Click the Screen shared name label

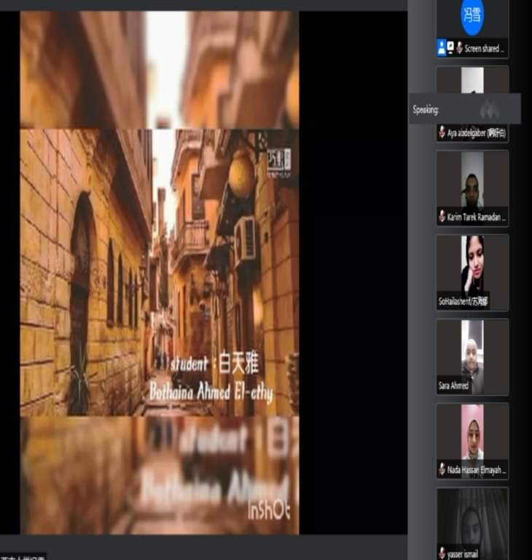pos(484,49)
